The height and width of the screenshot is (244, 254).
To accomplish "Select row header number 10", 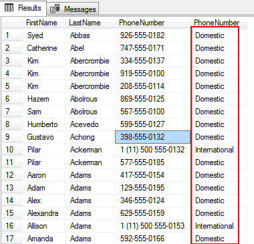I will (x=12, y=150).
